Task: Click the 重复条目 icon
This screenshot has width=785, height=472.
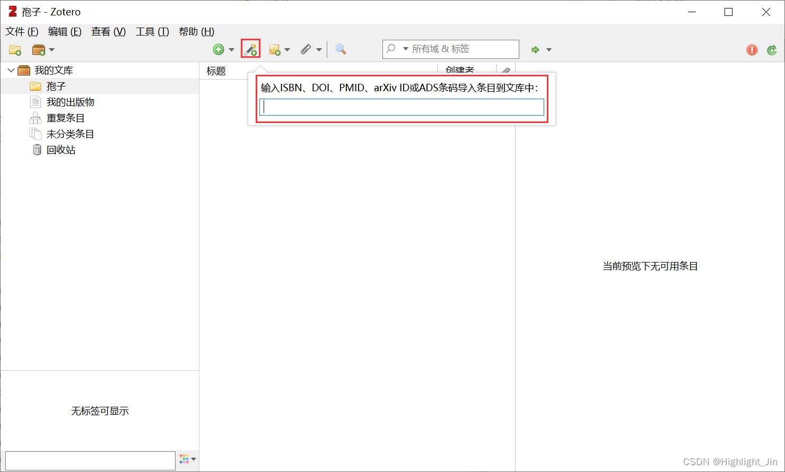Action: 36,118
